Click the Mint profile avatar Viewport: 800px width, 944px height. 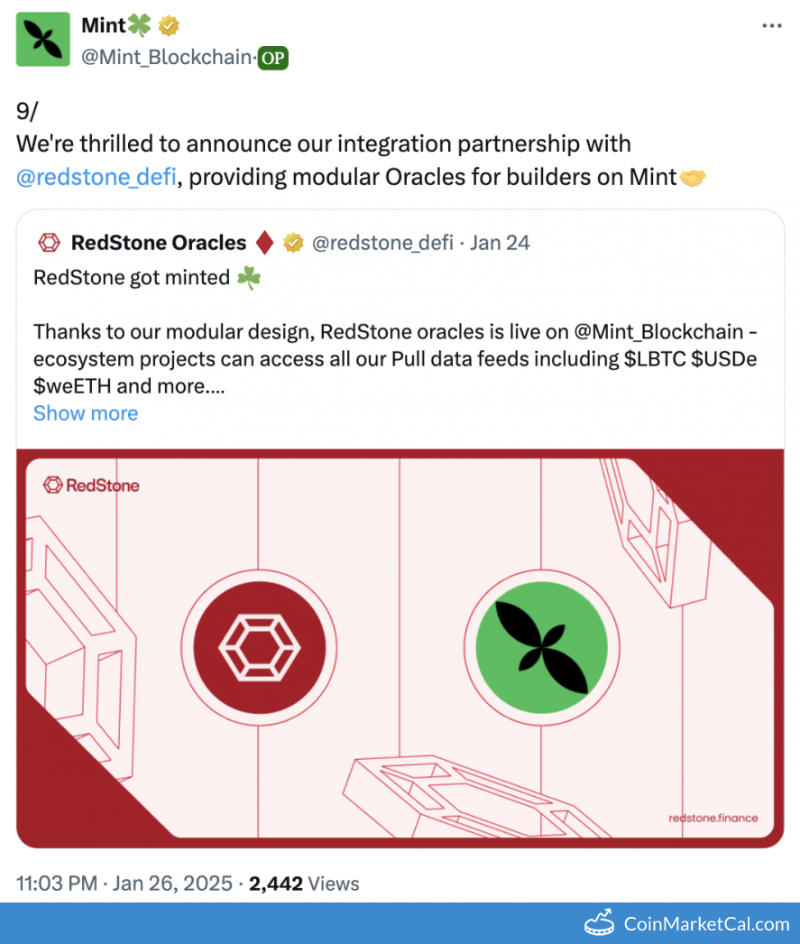point(43,39)
